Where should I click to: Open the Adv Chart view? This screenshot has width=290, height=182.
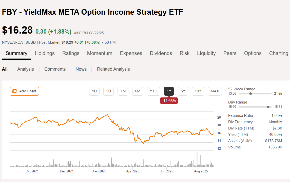click(x=24, y=91)
